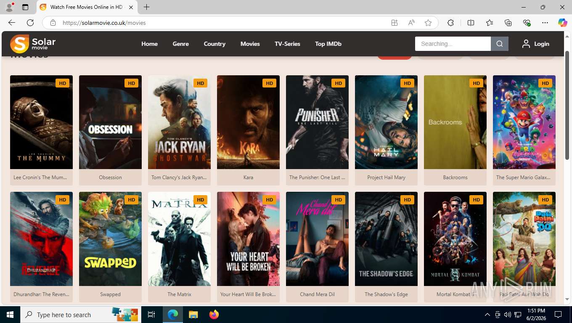Viewport: 572px width, 323px height.
Task: Open the Genre menu
Action: click(180, 44)
